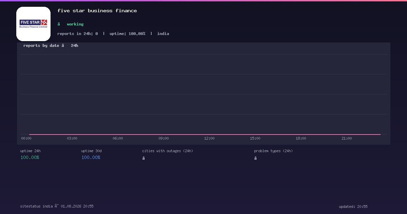The height and width of the screenshot is (214, 407).
Task: Click the 06:00 time axis label
Action: pyautogui.click(x=118, y=138)
